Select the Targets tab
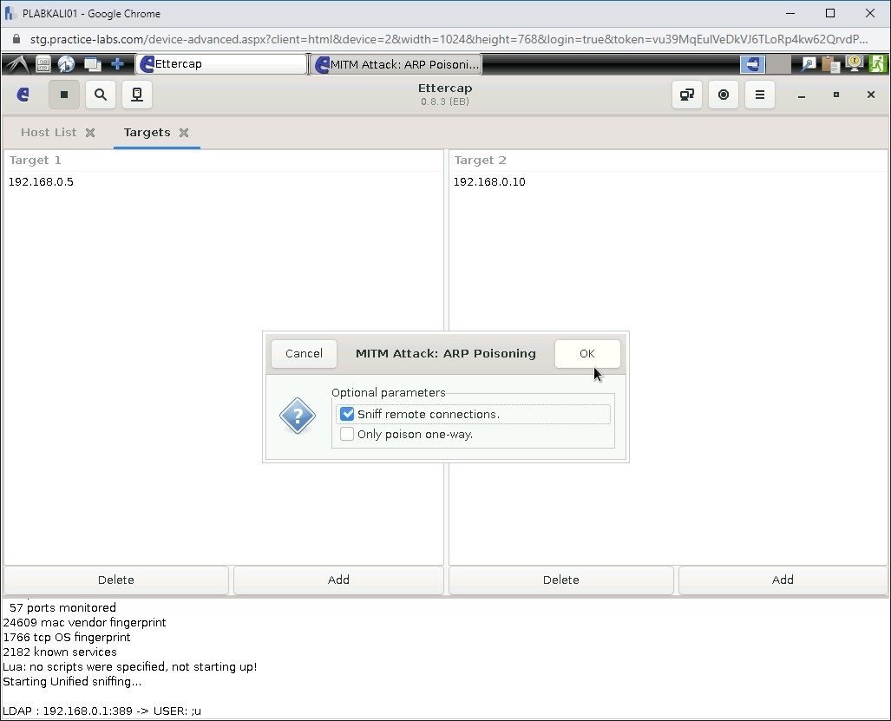Screen dimensions: 891x721 [x=147, y=132]
